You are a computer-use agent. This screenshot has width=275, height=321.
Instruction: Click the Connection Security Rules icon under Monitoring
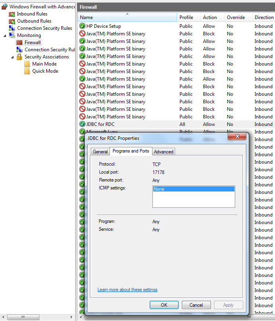20,50
